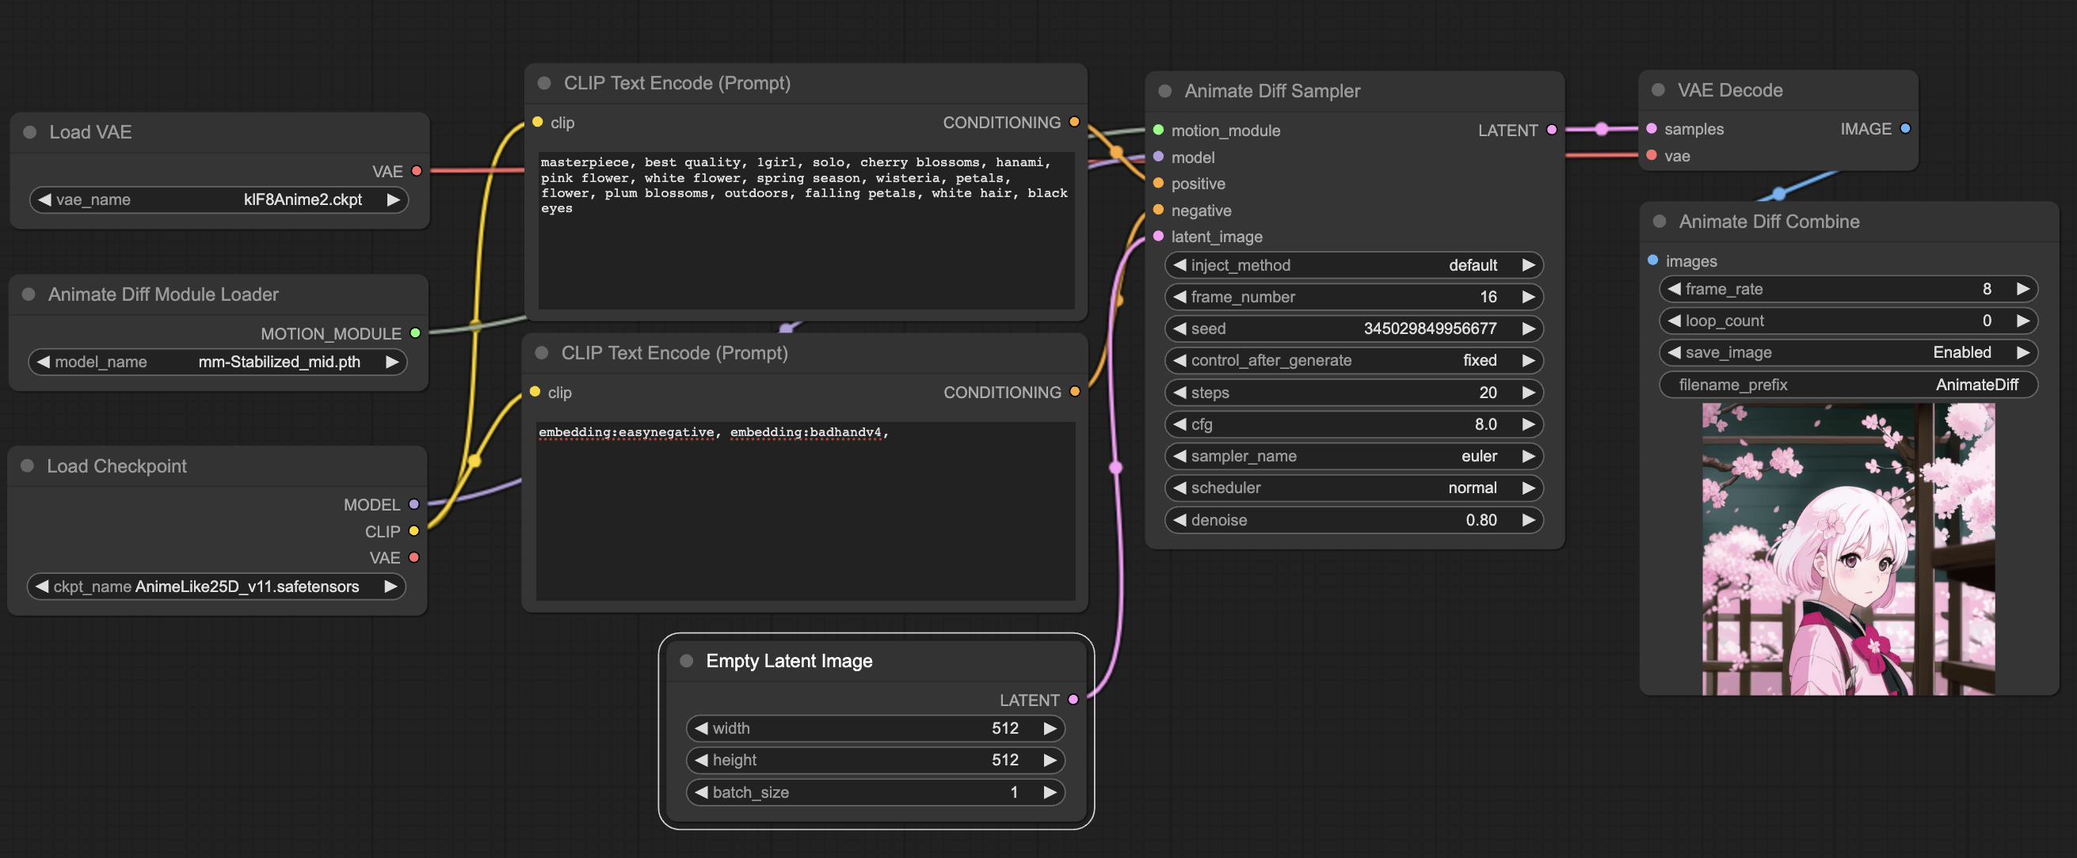Open the sampler_name euler dropdown

(1353, 456)
